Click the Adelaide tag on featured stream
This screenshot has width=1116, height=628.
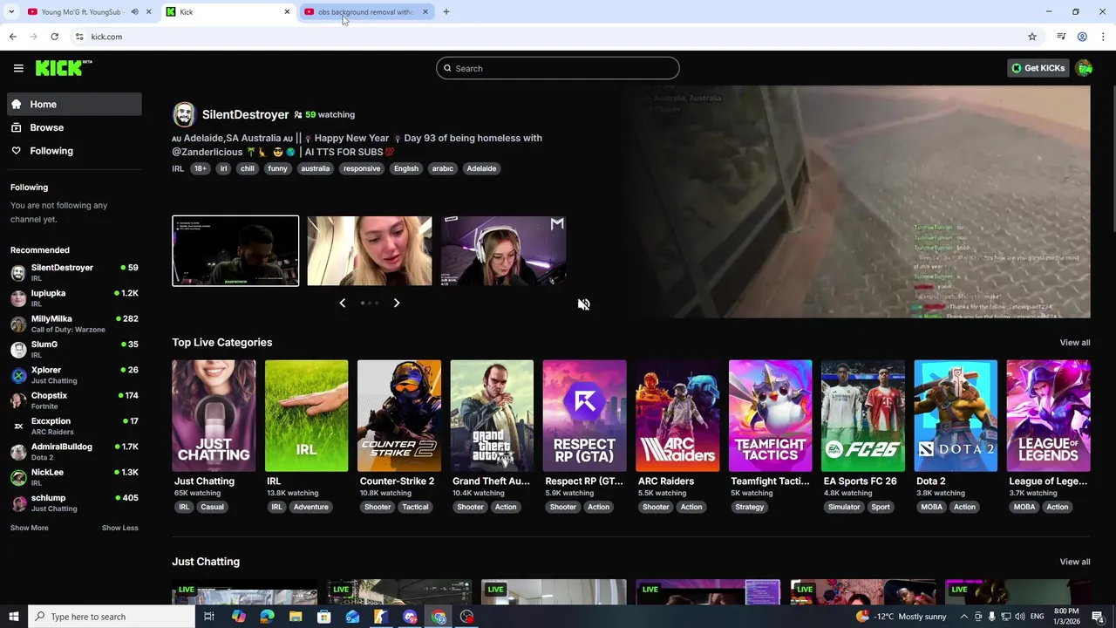[481, 168]
